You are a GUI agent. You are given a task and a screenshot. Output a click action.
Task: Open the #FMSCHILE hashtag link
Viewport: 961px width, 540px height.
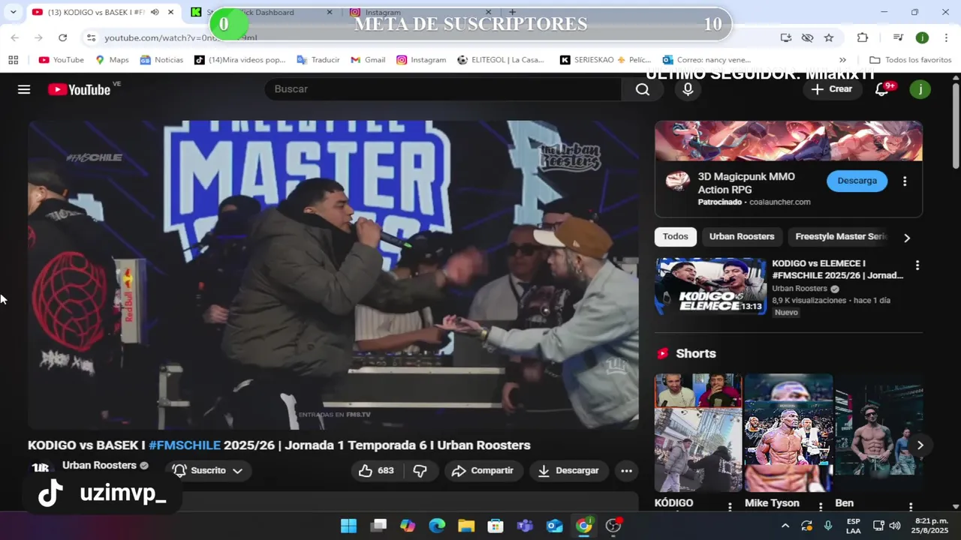pyautogui.click(x=185, y=445)
